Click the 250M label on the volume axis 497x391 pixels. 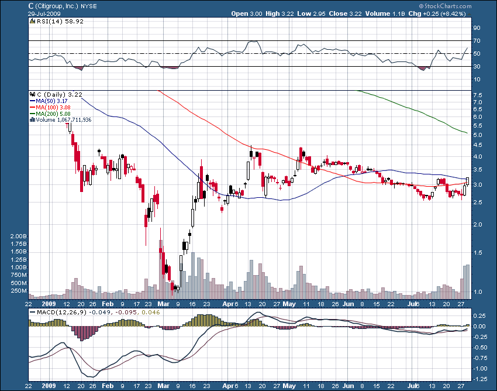(x=20, y=291)
